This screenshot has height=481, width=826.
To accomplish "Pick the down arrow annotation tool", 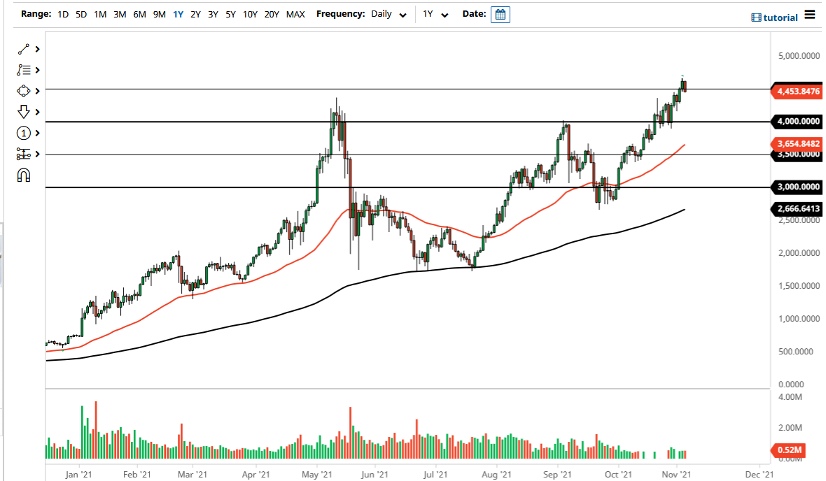I will pos(23,112).
